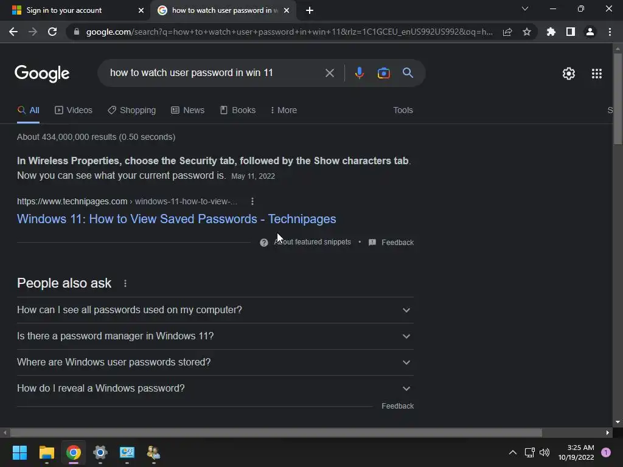Open tab search chevron in title bar
623x467 pixels.
click(525, 9)
